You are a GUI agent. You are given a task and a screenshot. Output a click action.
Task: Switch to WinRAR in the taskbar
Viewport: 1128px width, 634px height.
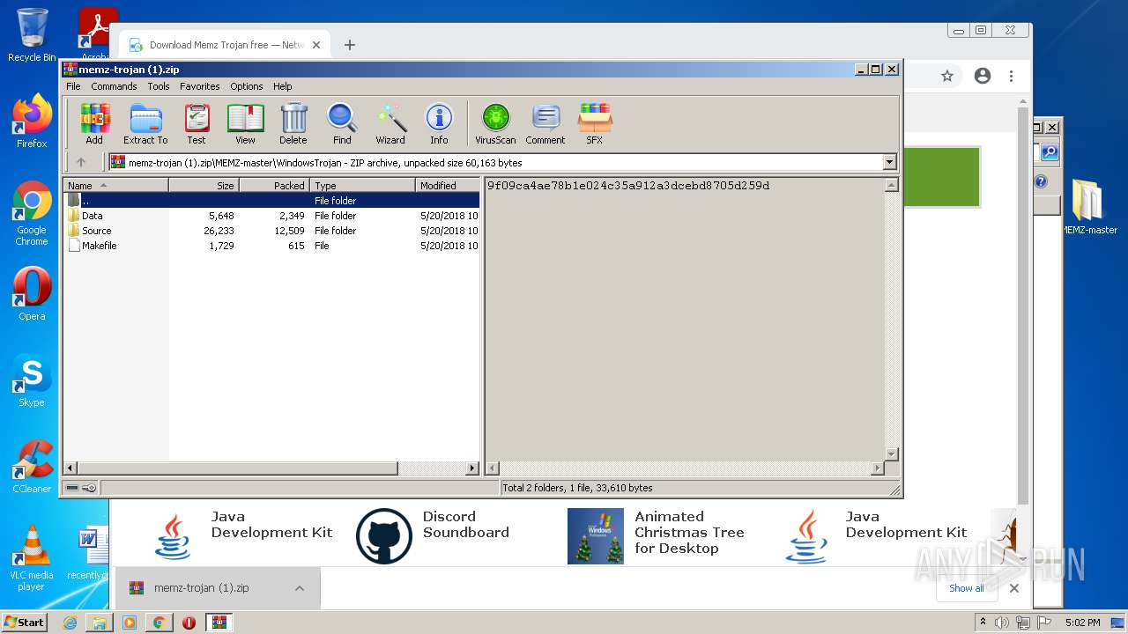pos(219,623)
